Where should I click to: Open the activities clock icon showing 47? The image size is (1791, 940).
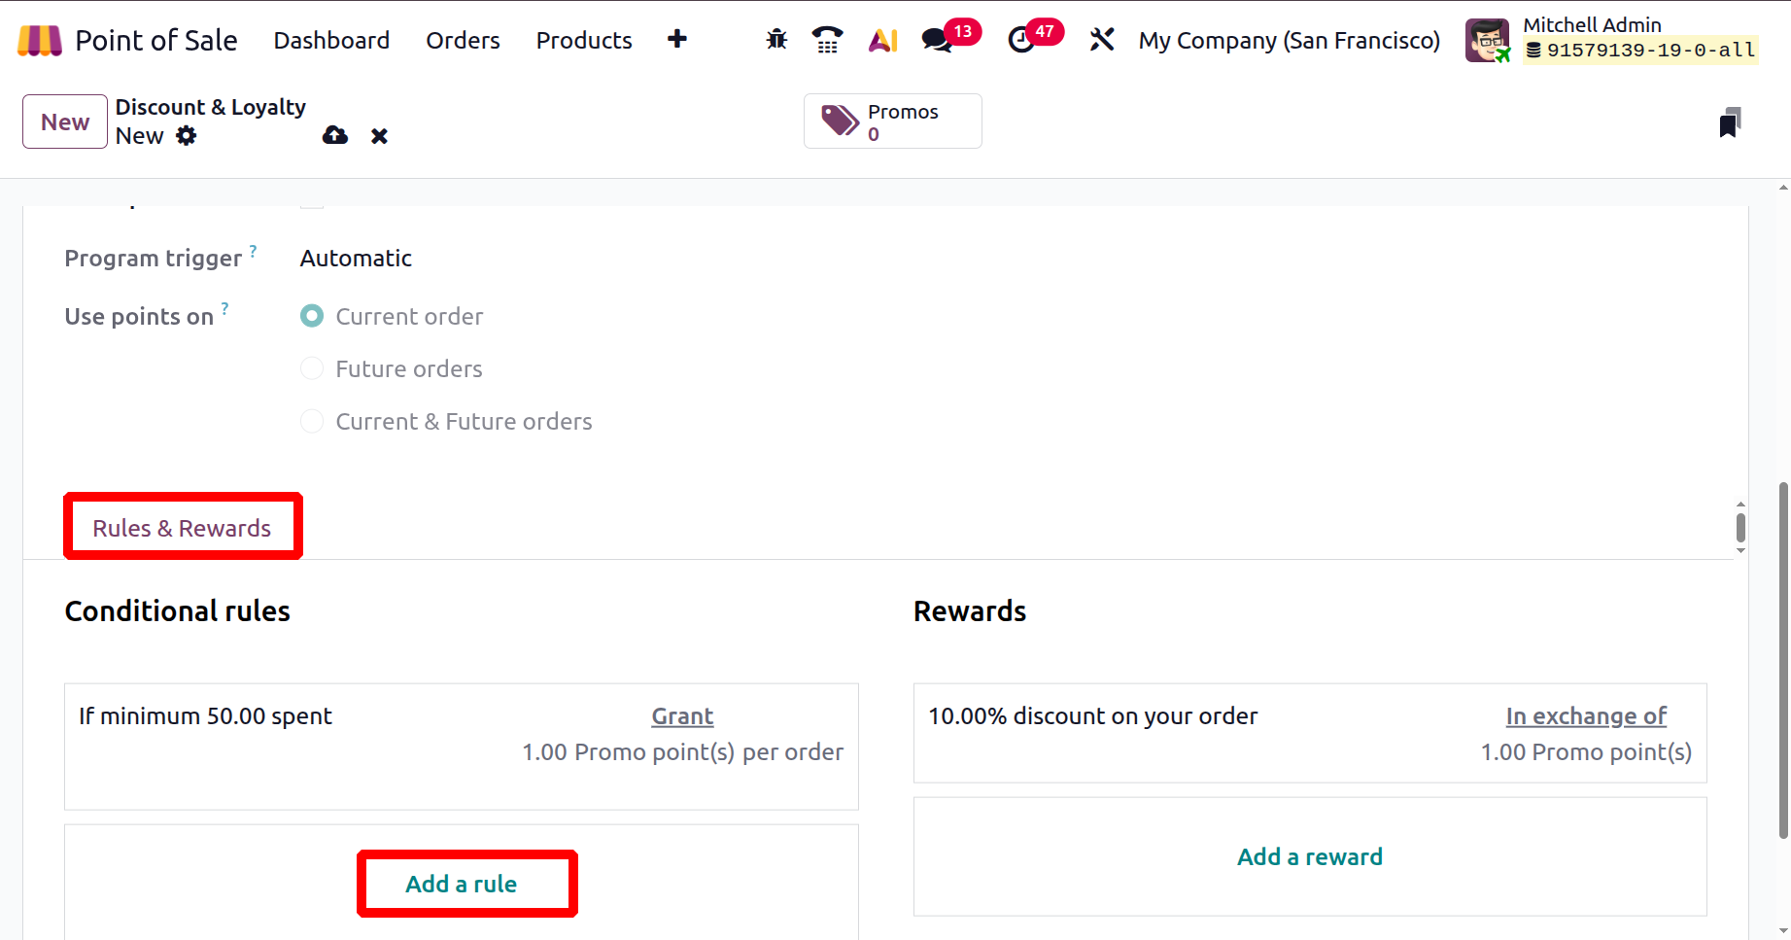[x=1018, y=41]
